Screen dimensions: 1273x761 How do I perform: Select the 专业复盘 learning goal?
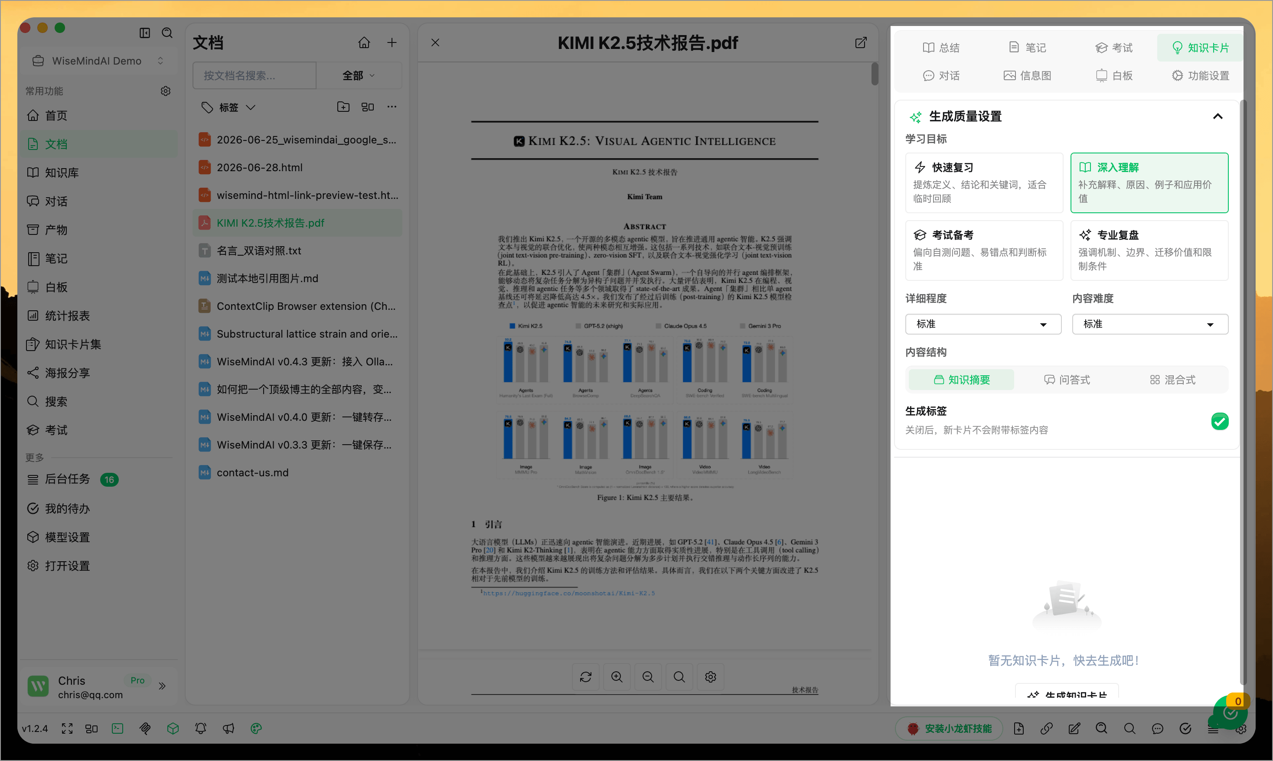(1149, 250)
